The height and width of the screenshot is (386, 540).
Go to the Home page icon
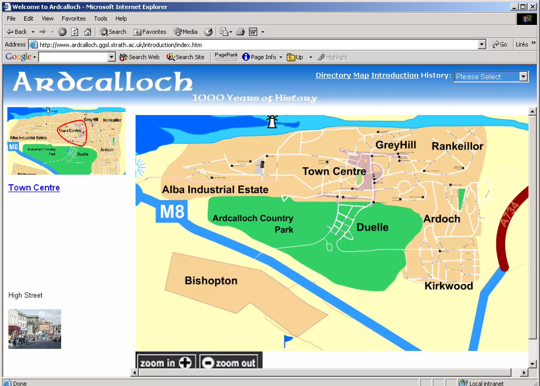88,32
